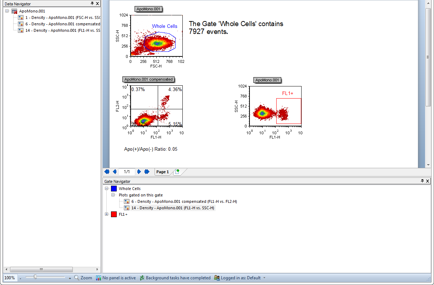Jump to last page arrow
Screen dimensions: 434x285
tap(147, 172)
